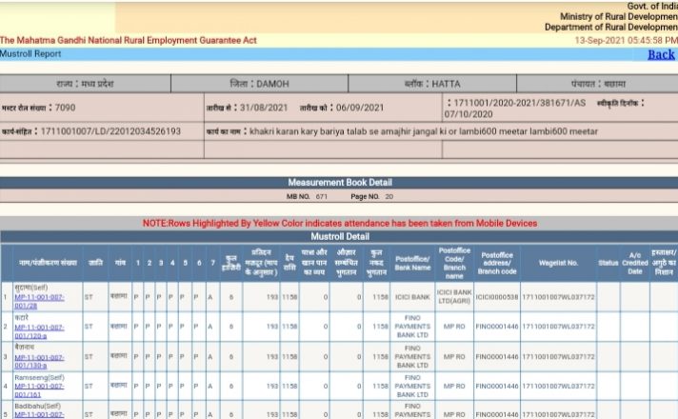Click the Govt. of India header text
Viewport: 678px width, 419px height.
pos(652,6)
